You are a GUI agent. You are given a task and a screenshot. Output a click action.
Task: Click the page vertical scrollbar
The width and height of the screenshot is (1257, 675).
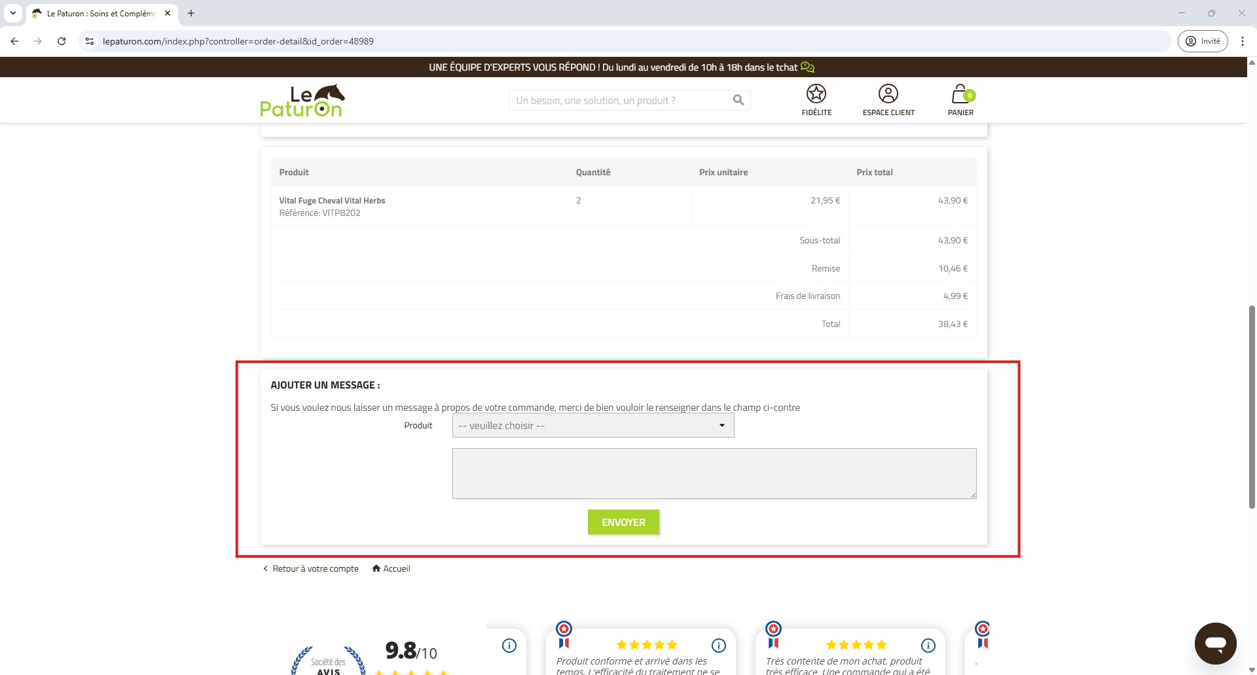click(x=1252, y=406)
